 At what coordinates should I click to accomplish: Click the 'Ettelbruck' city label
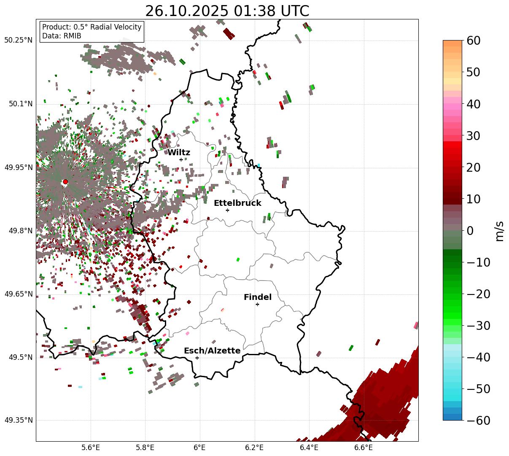(237, 203)
